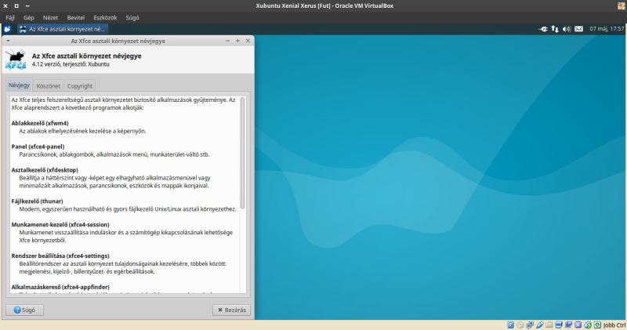Open the Súgó menu in VirtualBox menubar
This screenshot has height=330, width=627.
click(x=132, y=17)
